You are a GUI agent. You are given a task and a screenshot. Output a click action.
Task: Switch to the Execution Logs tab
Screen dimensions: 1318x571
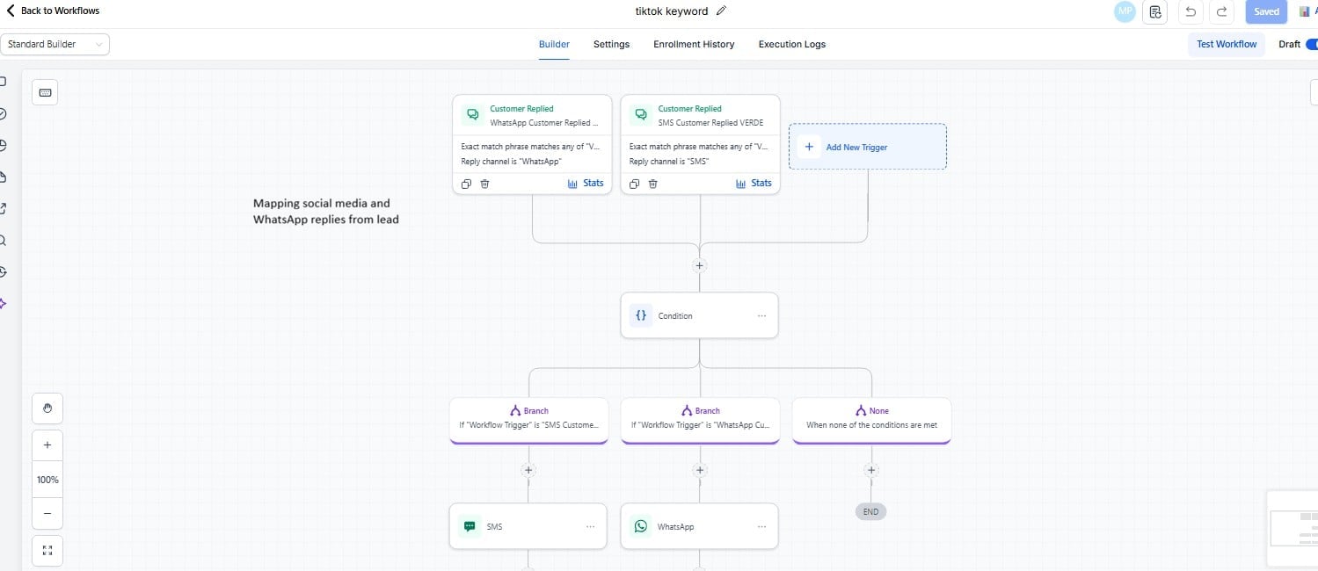coord(790,44)
